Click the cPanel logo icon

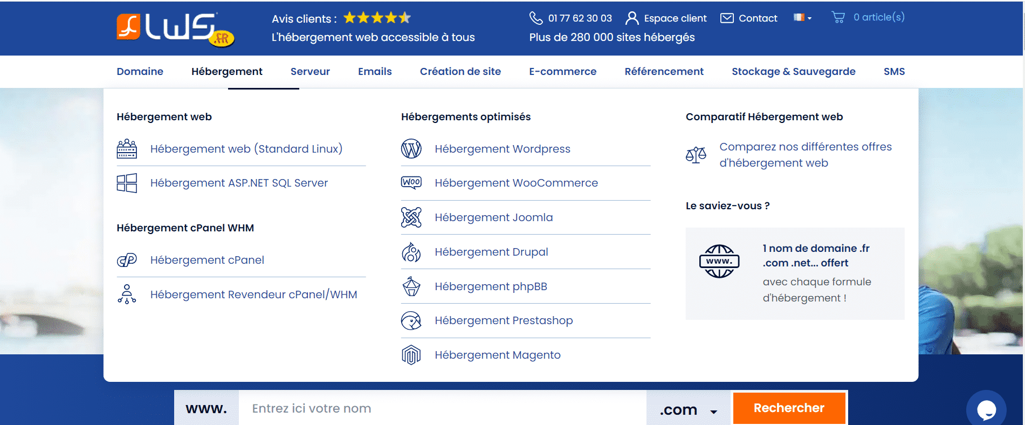tap(127, 260)
